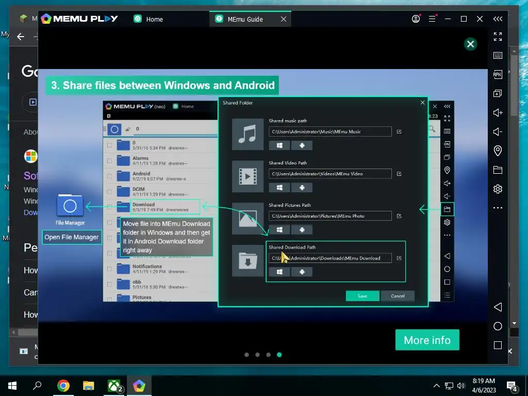Screen dimensions: 528x396
Task: Open the Xbox app from the taskbar
Action: [x=114, y=386]
